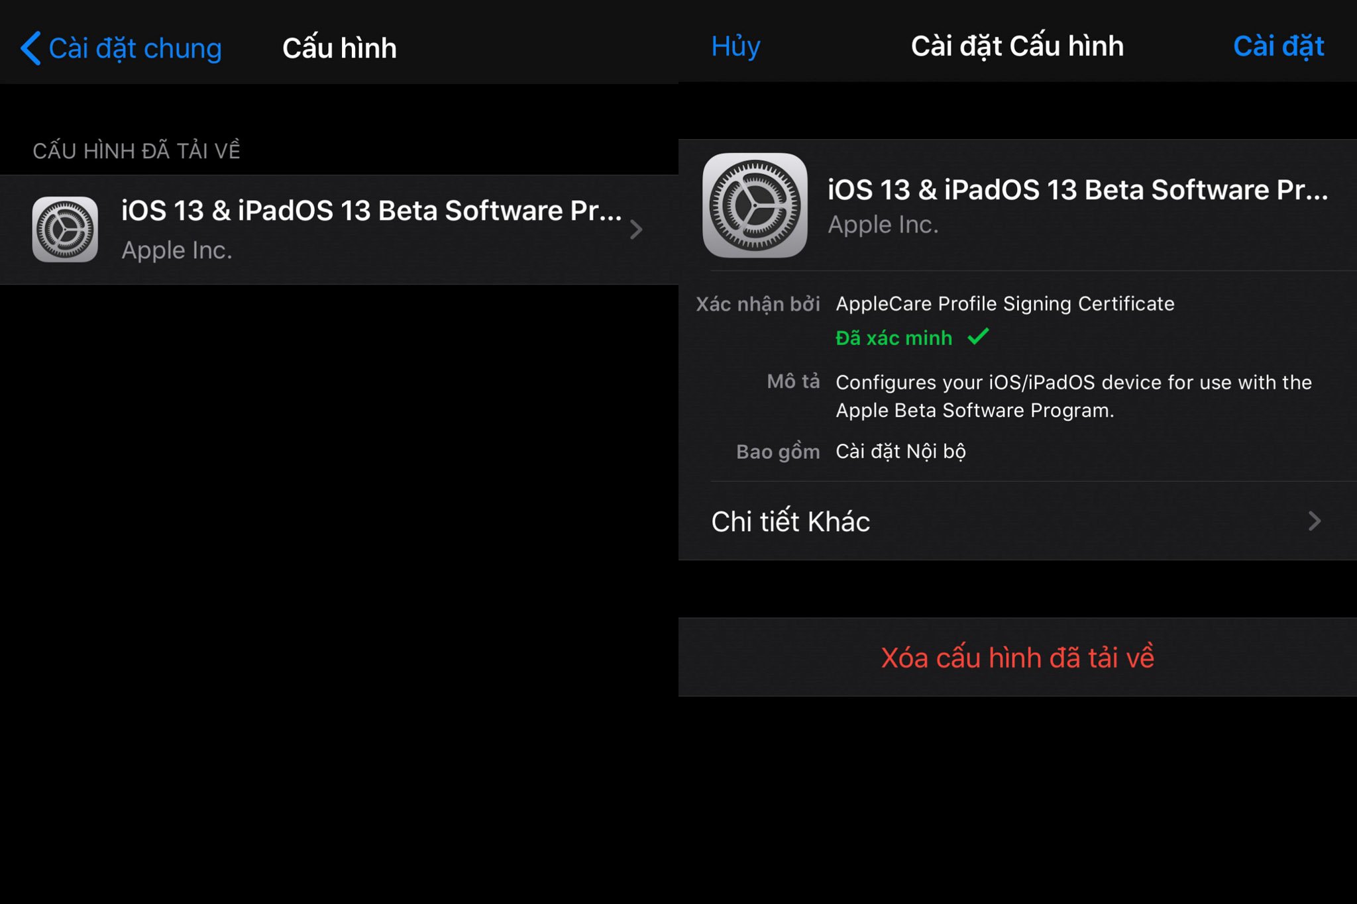Tap CẤU HÌNH ĐÃ TẢI VỀ section header
Screen dimensions: 1357x904
pyautogui.click(x=136, y=150)
